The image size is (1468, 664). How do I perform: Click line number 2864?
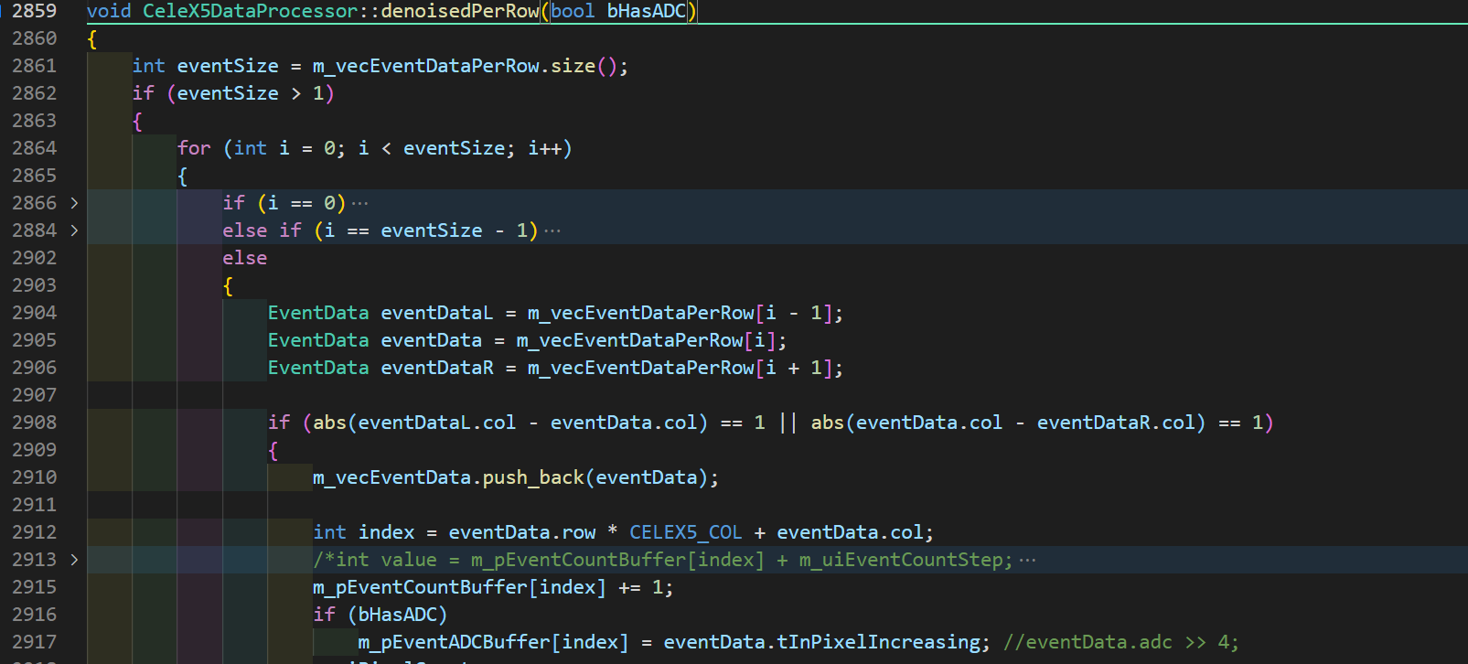(35, 148)
